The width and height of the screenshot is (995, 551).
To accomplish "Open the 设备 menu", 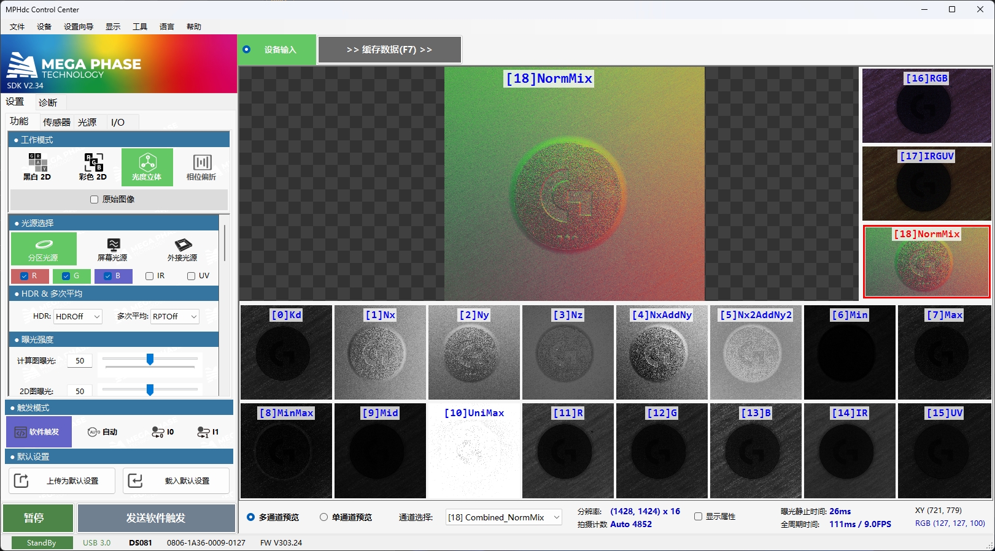I will point(44,26).
